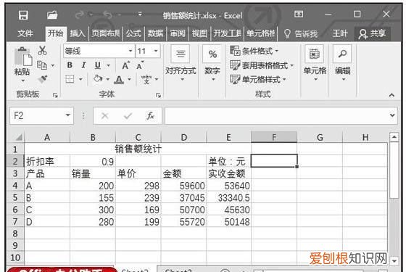
Task: Apply font color with underlined A icon
Action: tap(119, 79)
